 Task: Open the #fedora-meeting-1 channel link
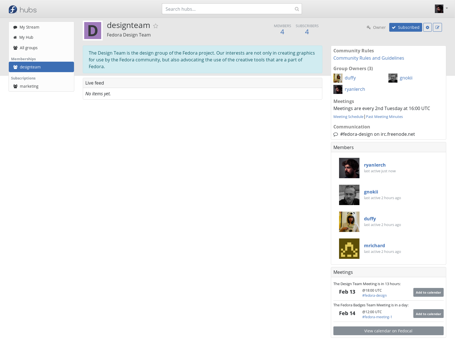tap(377, 317)
